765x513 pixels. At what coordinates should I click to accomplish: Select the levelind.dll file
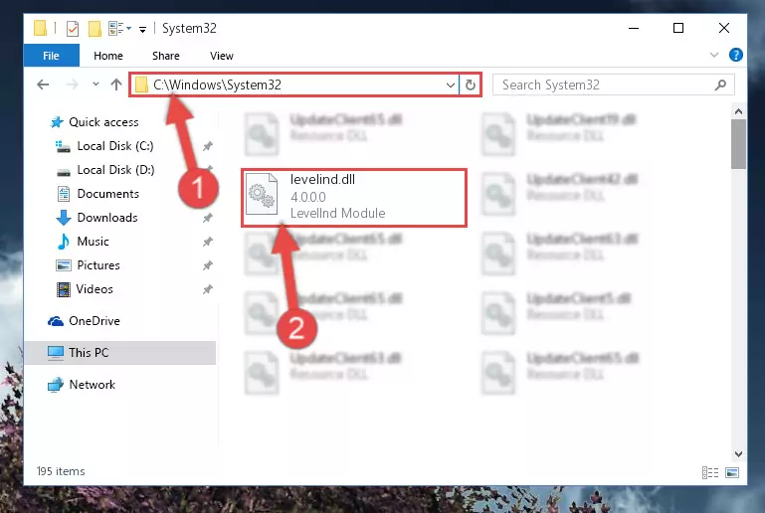(x=354, y=198)
